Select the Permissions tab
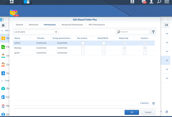This screenshot has height=117, width=172. [50, 25]
